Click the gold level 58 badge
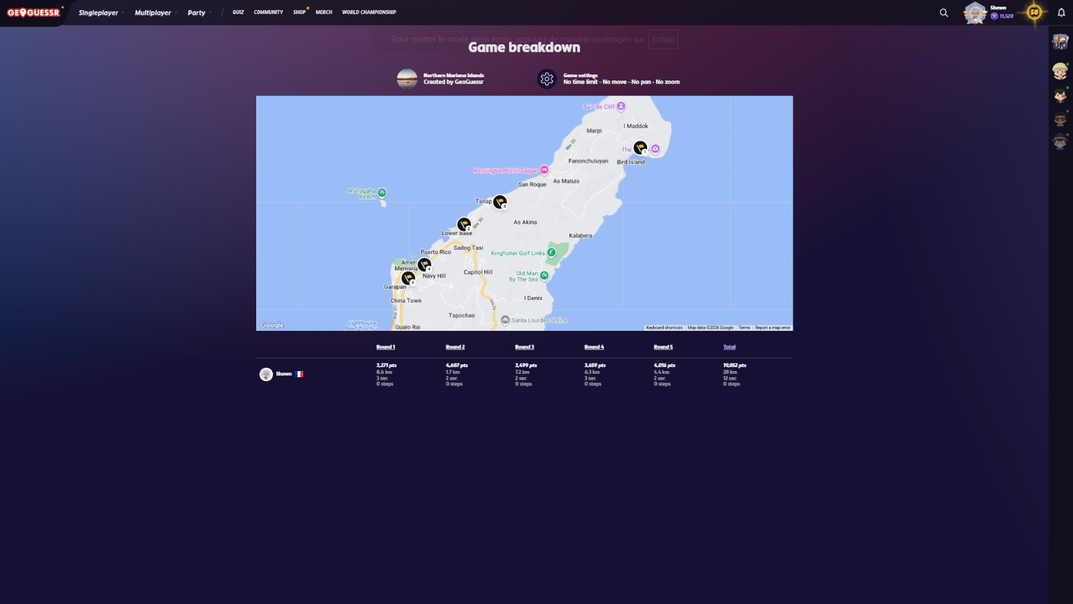This screenshot has width=1073, height=604. click(x=1034, y=12)
